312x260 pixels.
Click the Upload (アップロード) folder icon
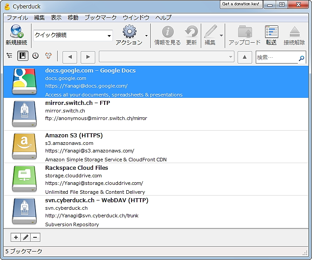click(245, 32)
